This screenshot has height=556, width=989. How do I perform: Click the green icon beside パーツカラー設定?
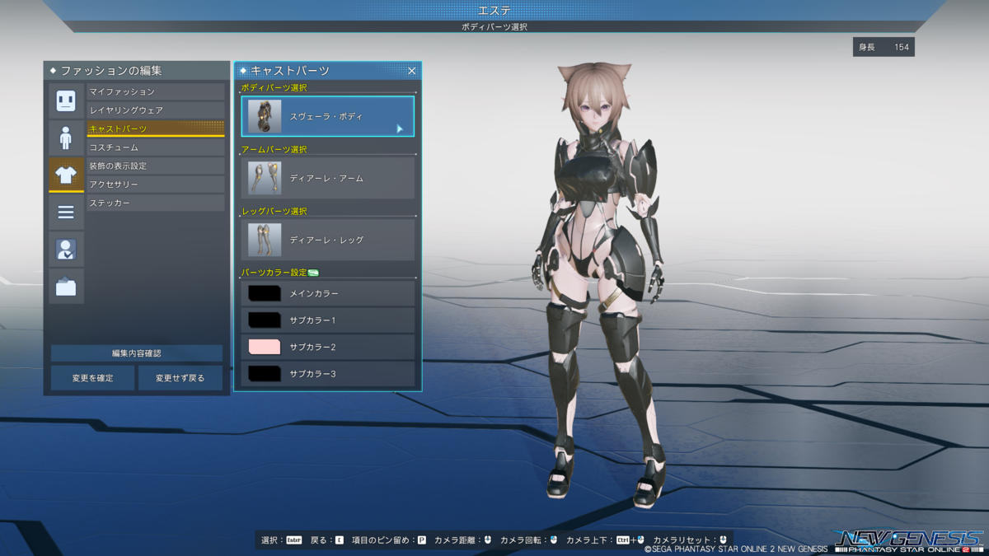(313, 273)
